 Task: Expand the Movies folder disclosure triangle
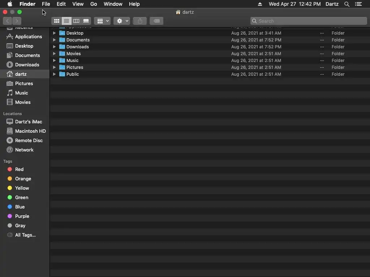pos(54,53)
